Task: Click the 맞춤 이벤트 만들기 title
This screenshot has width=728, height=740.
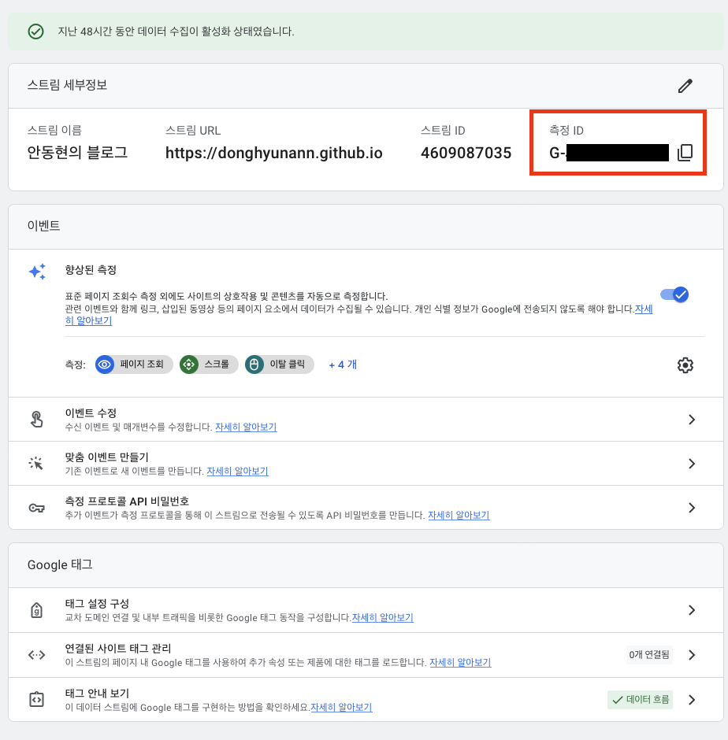Action: 107,457
